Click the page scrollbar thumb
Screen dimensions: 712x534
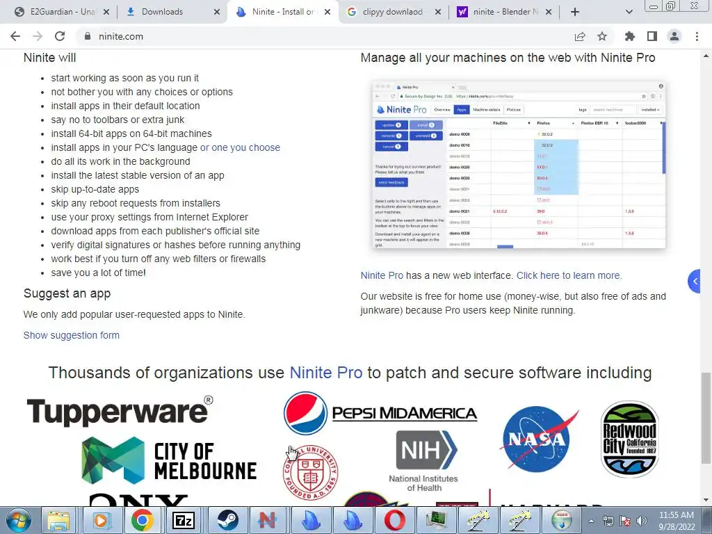pyautogui.click(x=706, y=418)
